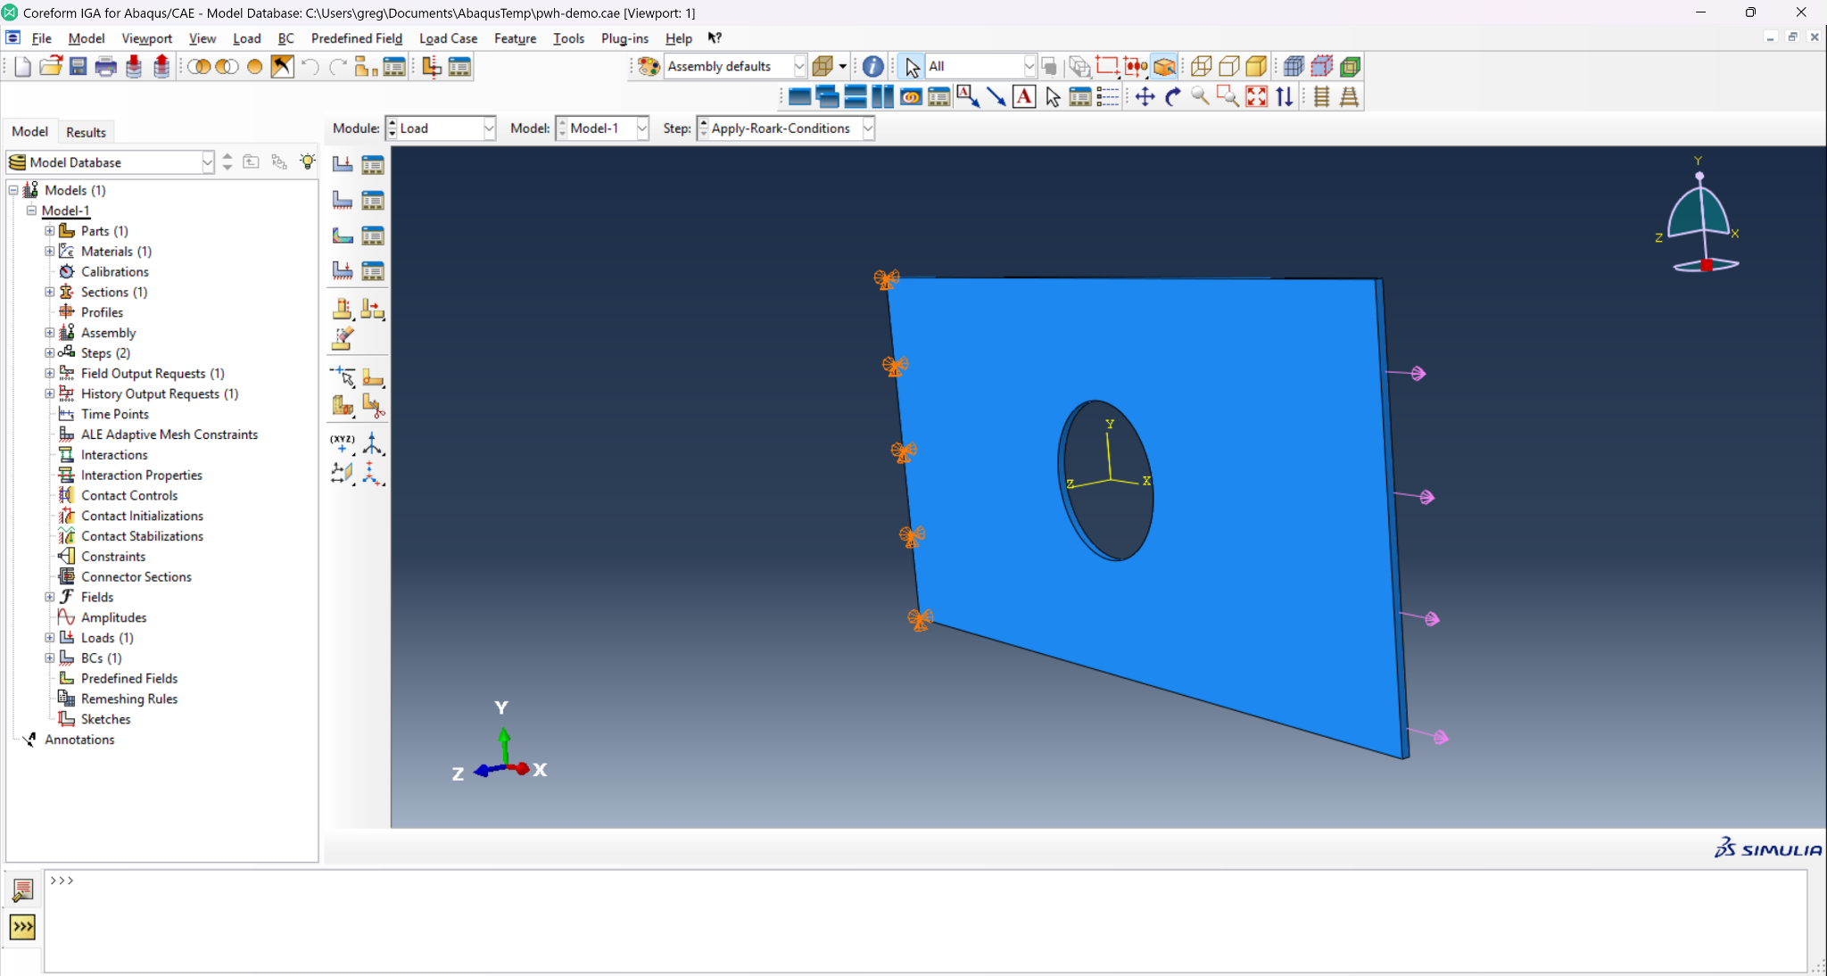Toggle the model tree filter lightbulb
Screen dimensions: 1827x976
(x=307, y=161)
